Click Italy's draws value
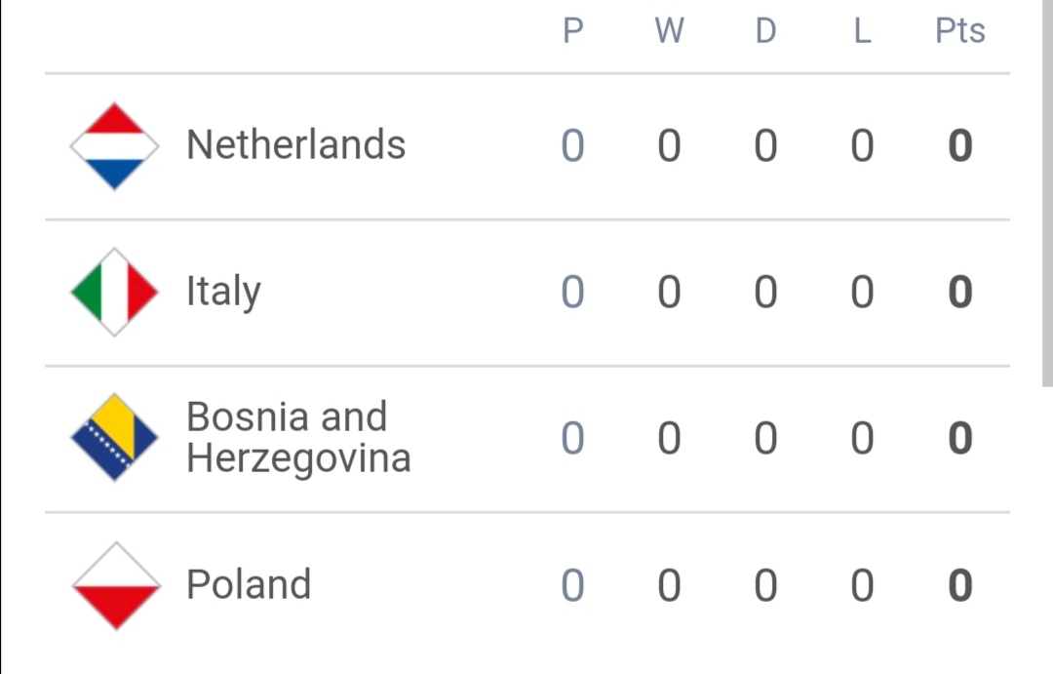Screen dimensions: 1053x674 click(766, 293)
